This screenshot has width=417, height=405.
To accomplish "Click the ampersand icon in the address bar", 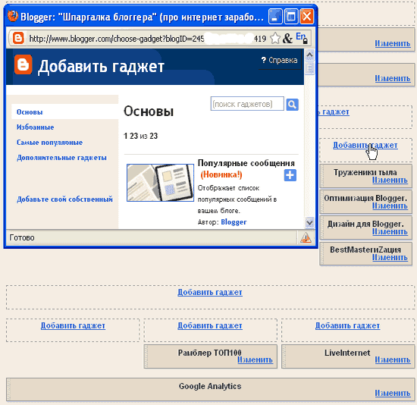I will click(x=288, y=39).
